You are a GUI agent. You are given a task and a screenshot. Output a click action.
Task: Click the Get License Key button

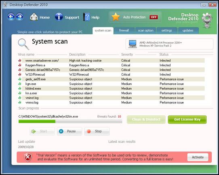[x=187, y=119]
